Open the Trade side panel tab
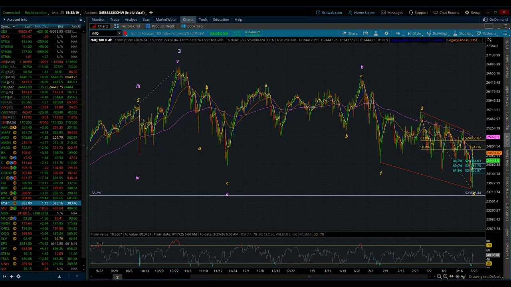 pos(507,45)
